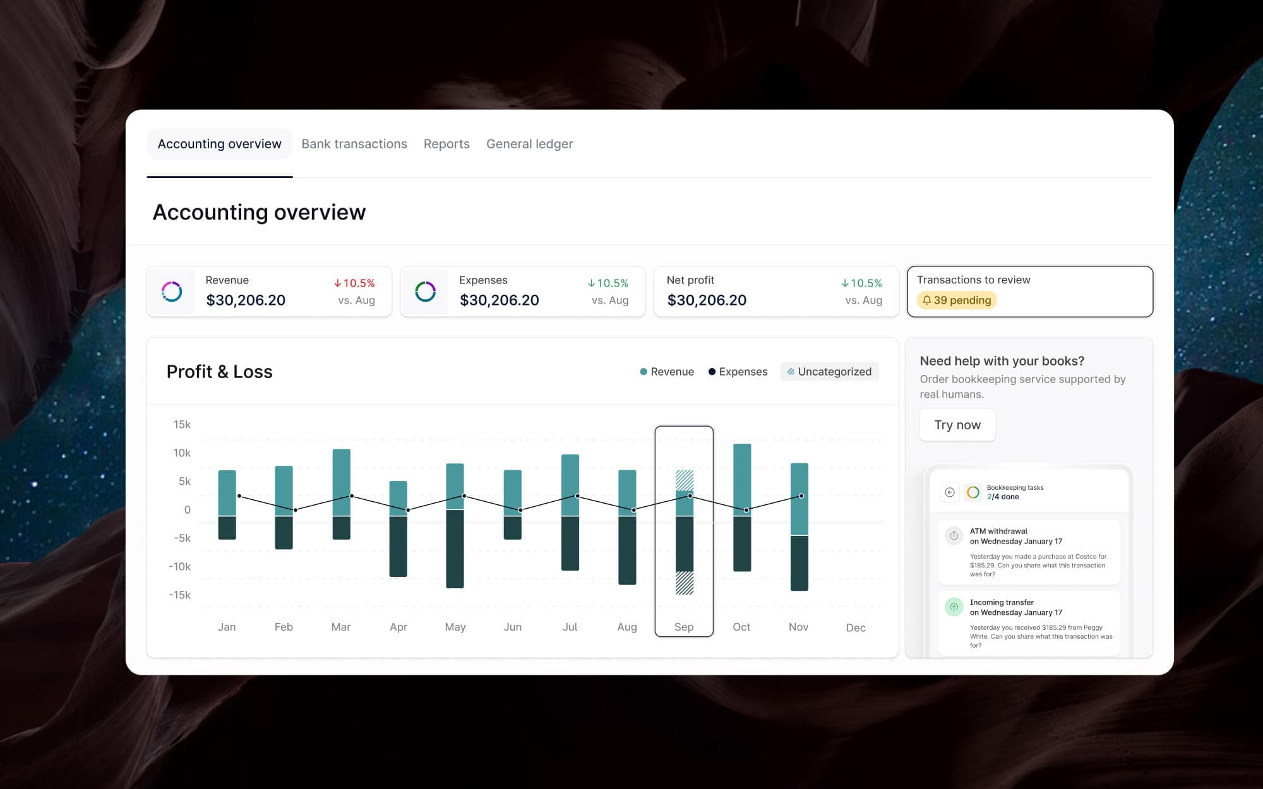Open the Accounting overview tab
The height and width of the screenshot is (789, 1263).
[x=219, y=143]
